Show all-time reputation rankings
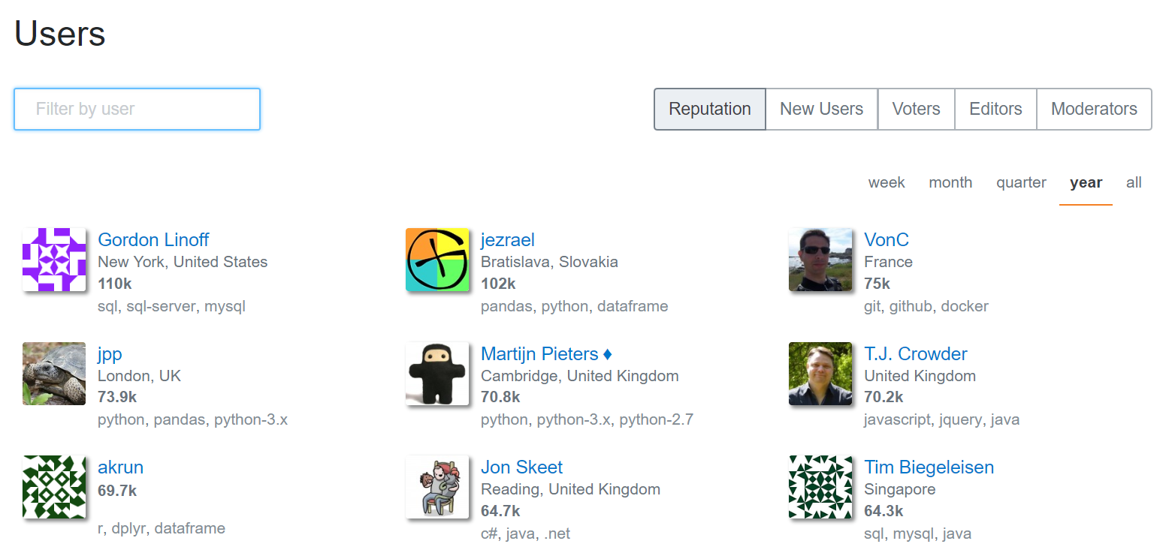The width and height of the screenshot is (1175, 556). 1134,182
